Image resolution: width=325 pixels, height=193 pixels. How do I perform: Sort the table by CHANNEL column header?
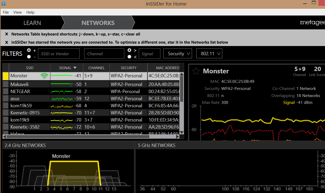point(96,68)
